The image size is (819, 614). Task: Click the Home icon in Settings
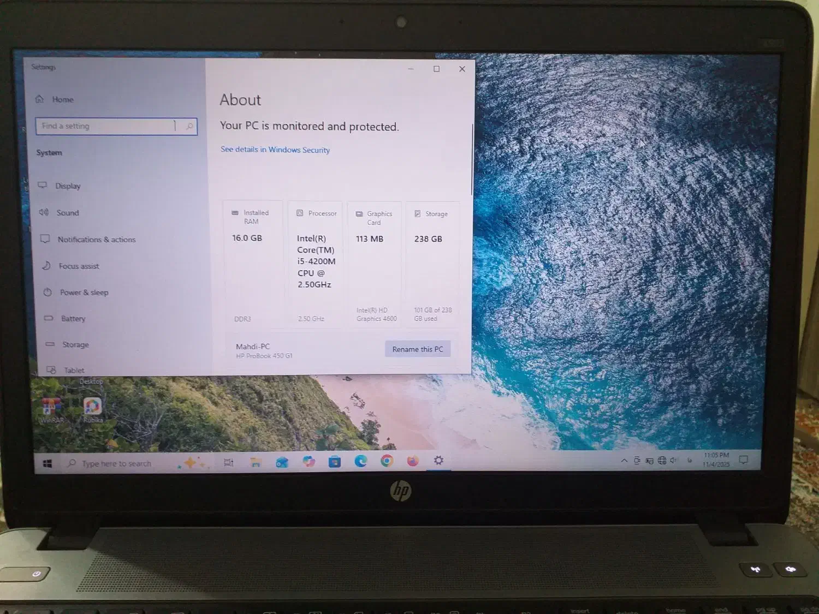click(x=40, y=99)
